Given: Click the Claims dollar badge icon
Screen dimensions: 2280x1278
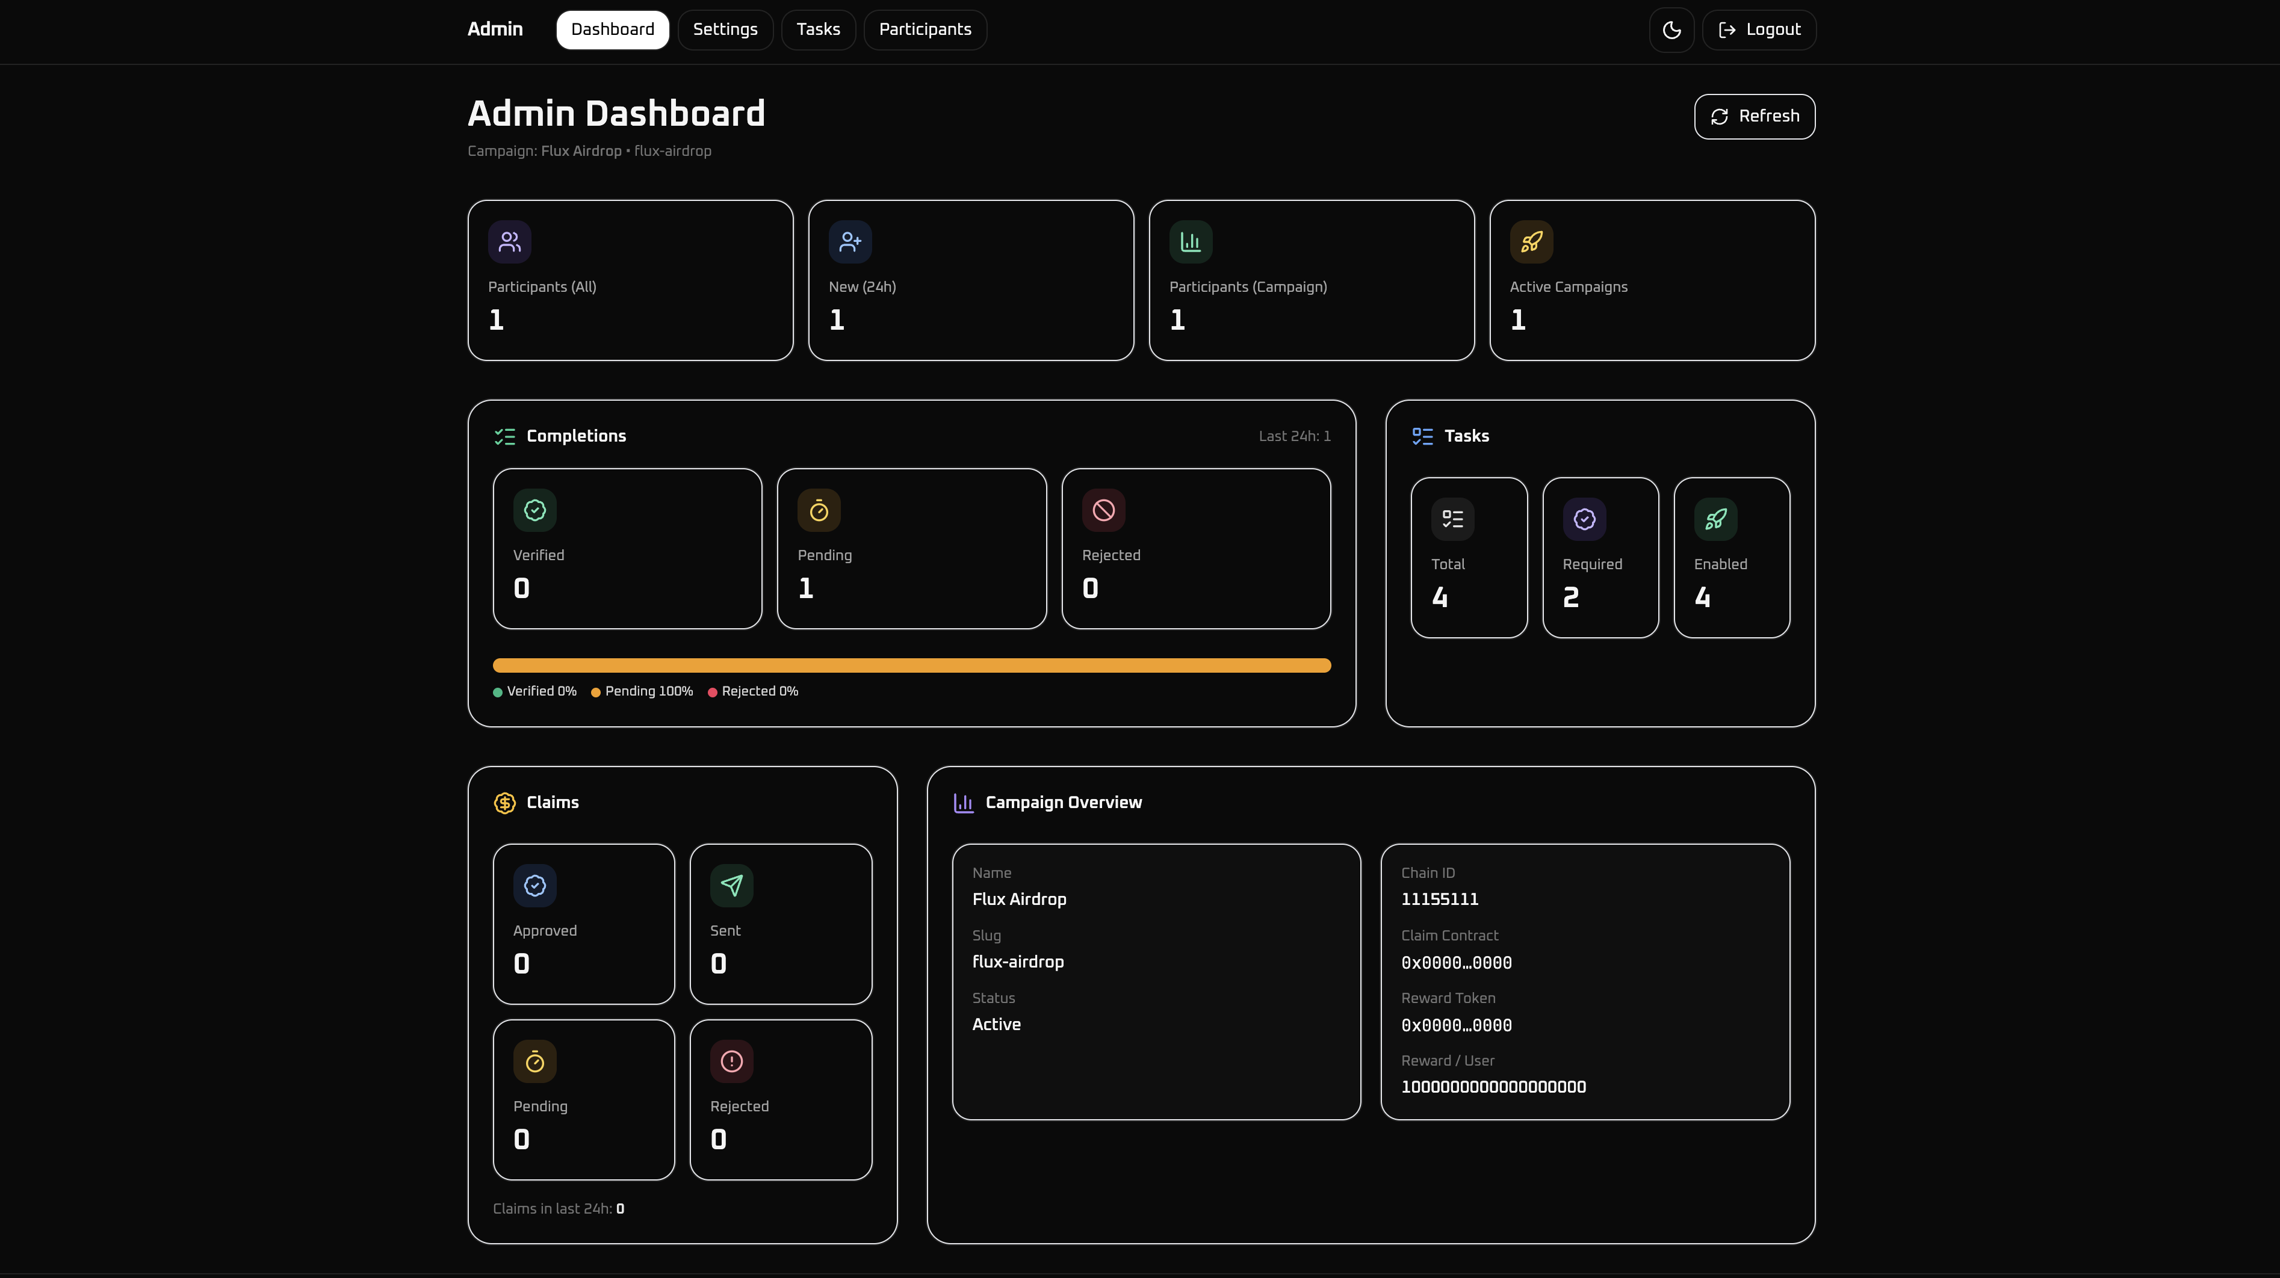Looking at the screenshot, I should point(504,803).
